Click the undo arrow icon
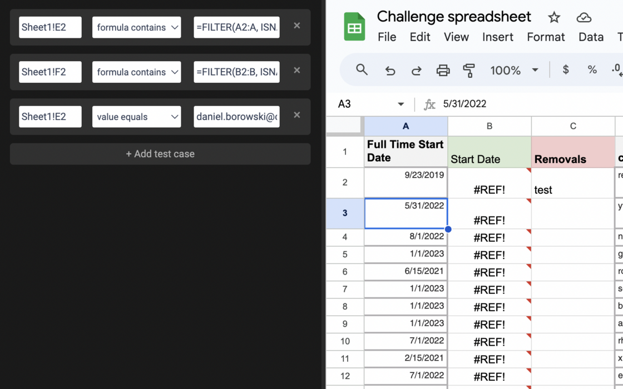Viewport: 623px width, 389px height. coord(390,71)
